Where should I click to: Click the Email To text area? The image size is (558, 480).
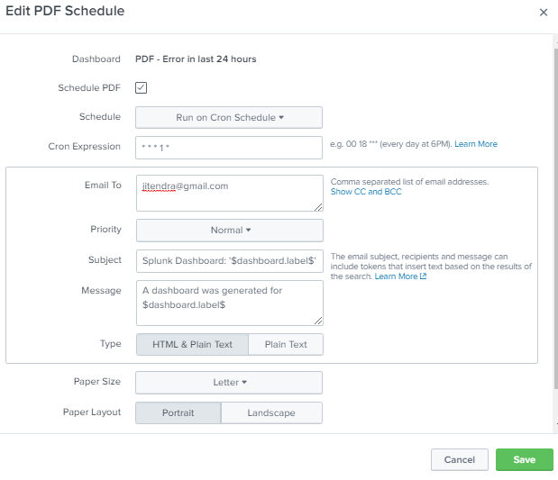coord(229,192)
